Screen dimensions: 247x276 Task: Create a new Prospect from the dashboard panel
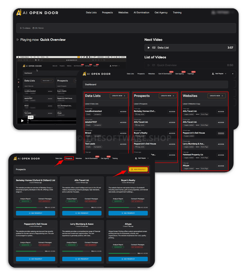(x=168, y=96)
